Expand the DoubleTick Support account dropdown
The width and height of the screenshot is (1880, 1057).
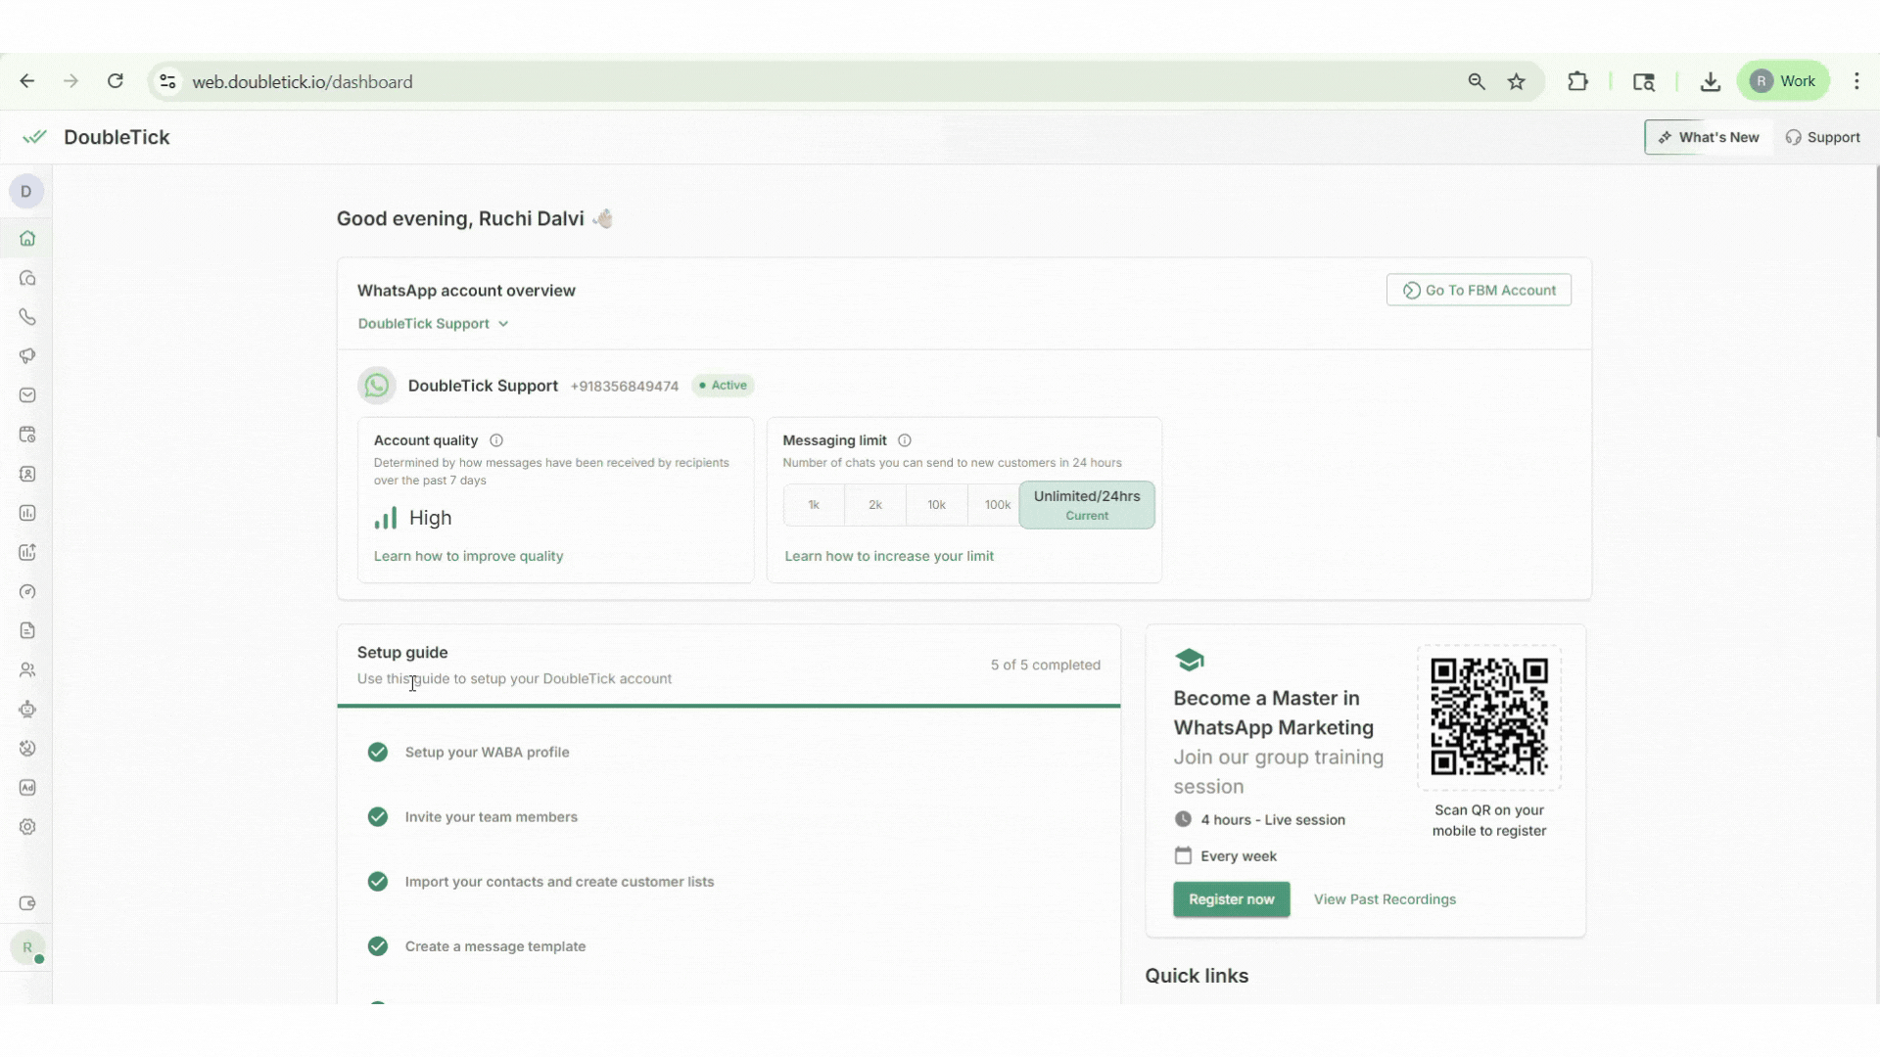pyautogui.click(x=433, y=324)
